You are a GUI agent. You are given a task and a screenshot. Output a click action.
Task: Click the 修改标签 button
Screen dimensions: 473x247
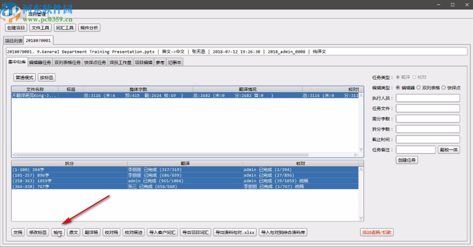38,233
